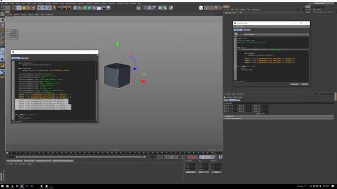Viewport: 337px width, 189px height.
Task: Toggle Rotation keyframe recording button
Action: coord(209,157)
